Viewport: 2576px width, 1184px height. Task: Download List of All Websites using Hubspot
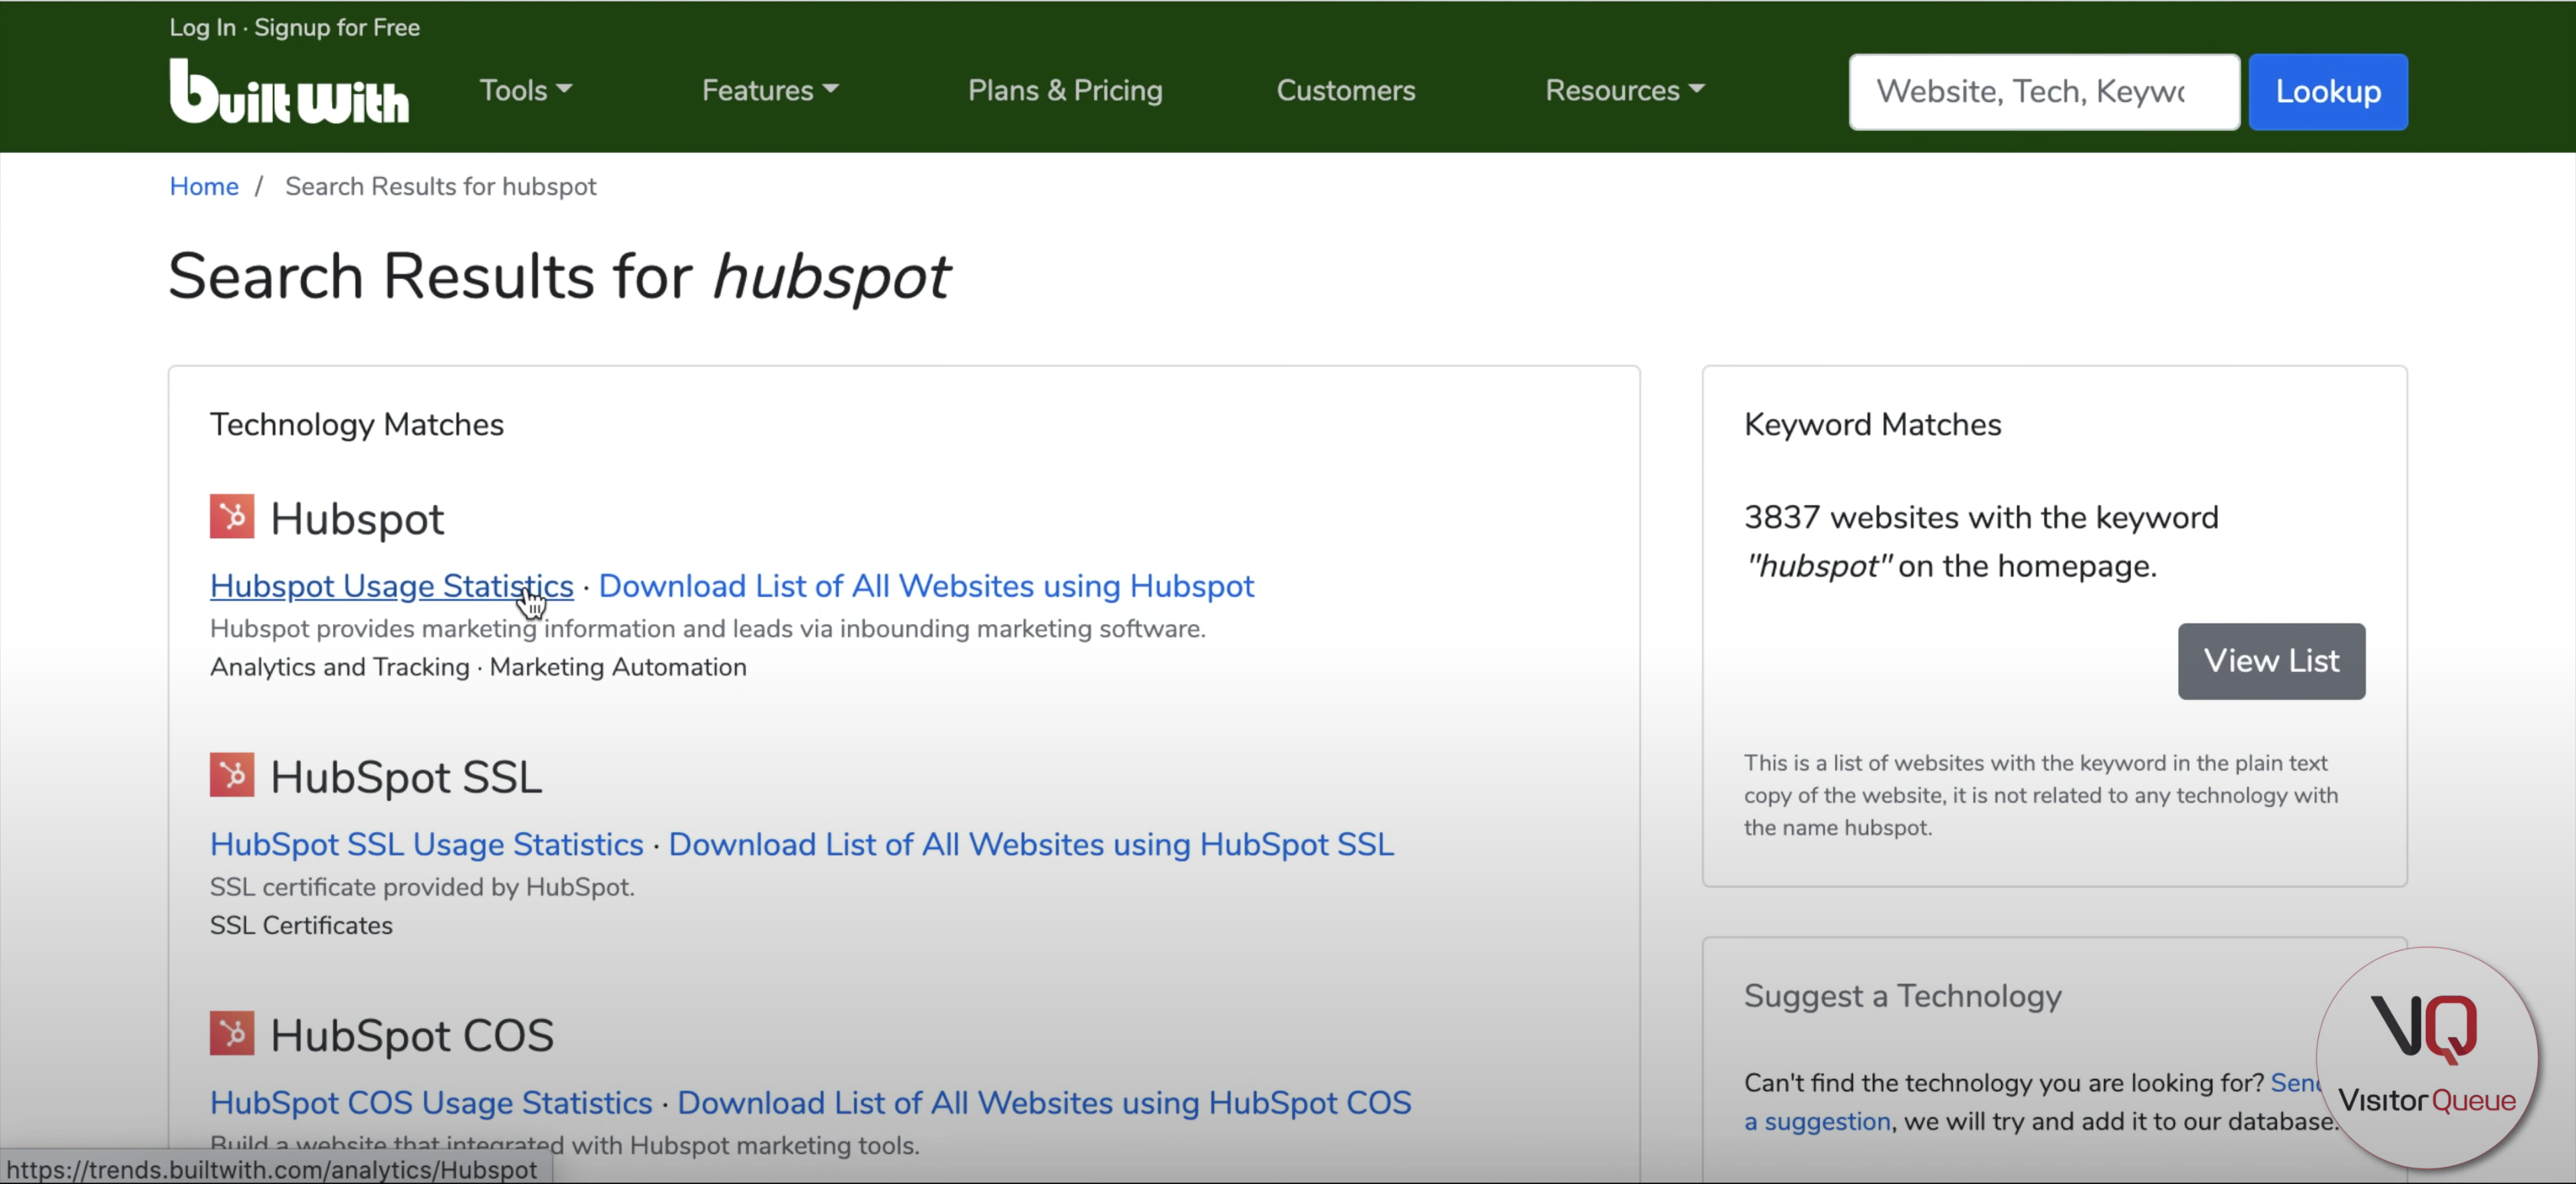926,585
